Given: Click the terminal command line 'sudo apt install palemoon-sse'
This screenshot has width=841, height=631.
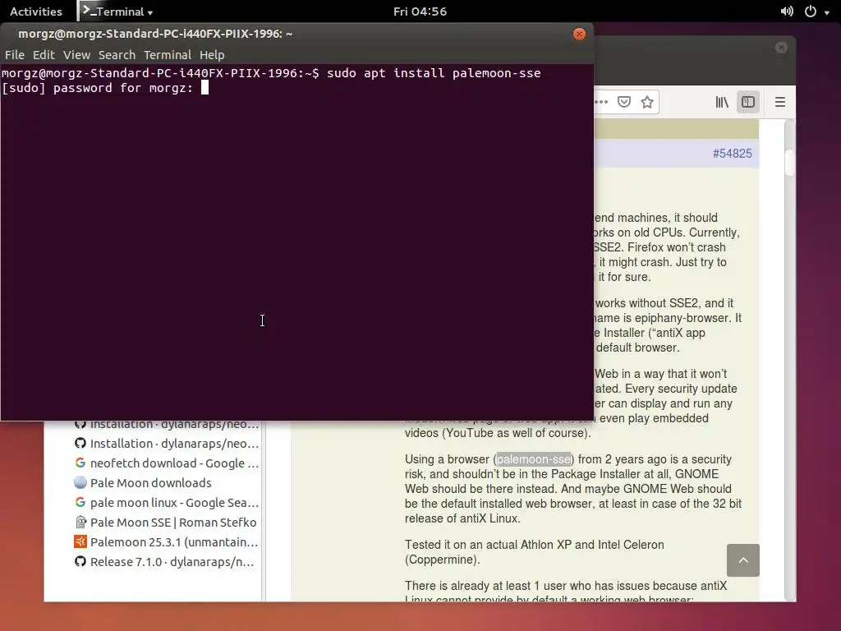Looking at the screenshot, I should pos(434,73).
